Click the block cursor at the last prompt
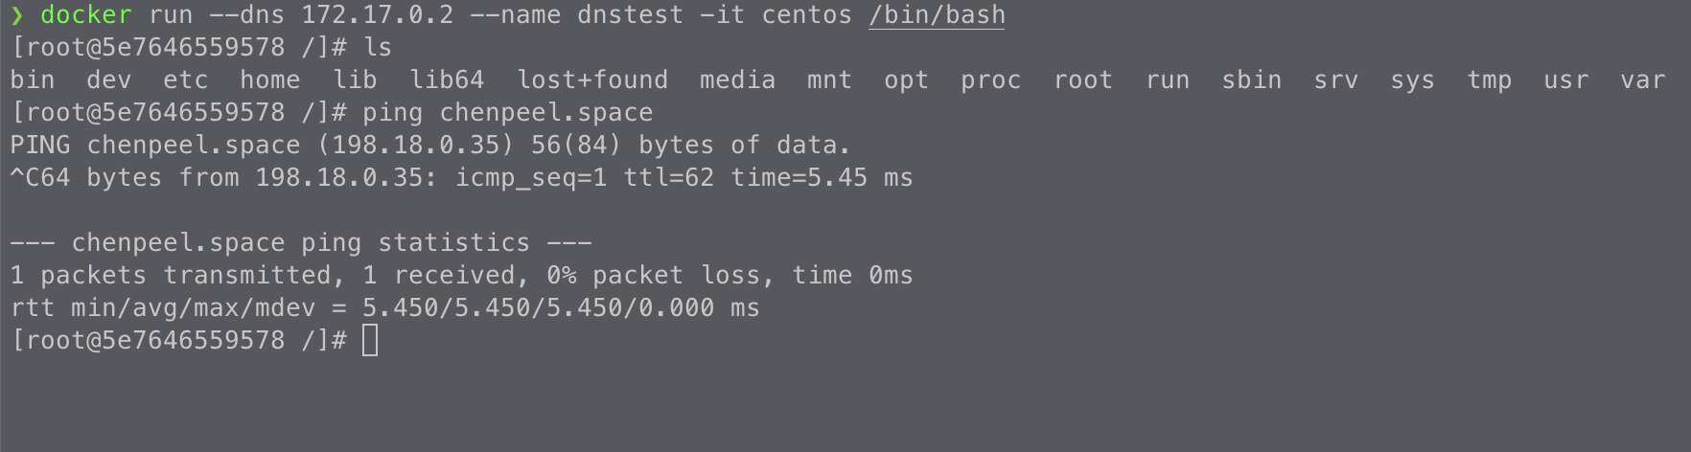 (370, 340)
